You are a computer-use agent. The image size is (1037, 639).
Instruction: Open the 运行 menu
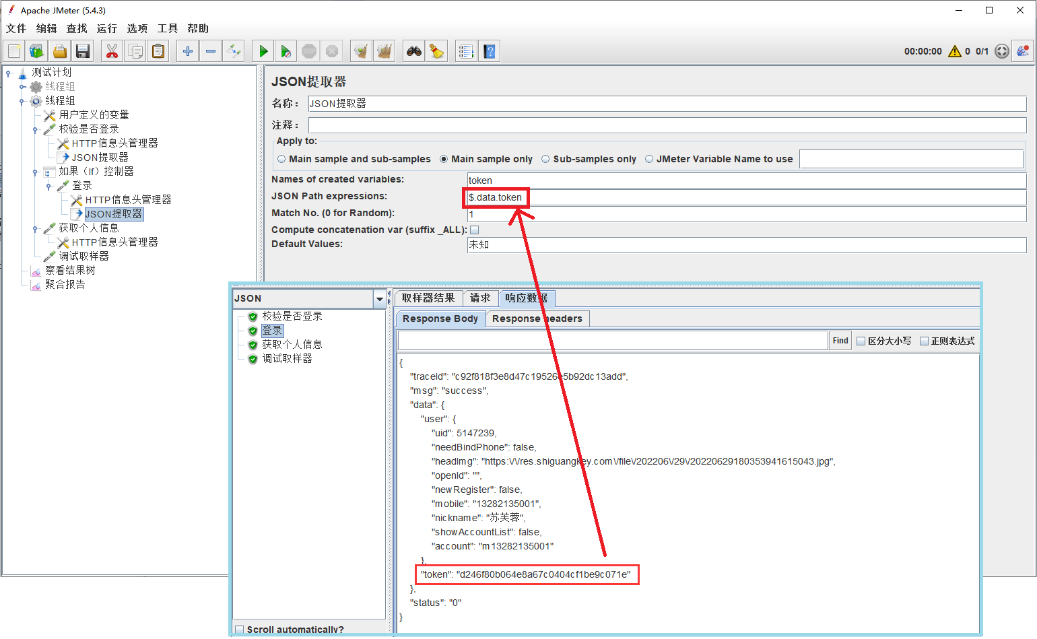106,28
